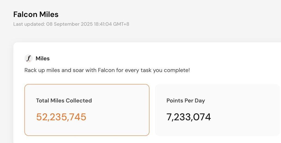Click the 'Total Miles Collected' label
Image resolution: width=281 pixels, height=143 pixels.
tap(64, 101)
